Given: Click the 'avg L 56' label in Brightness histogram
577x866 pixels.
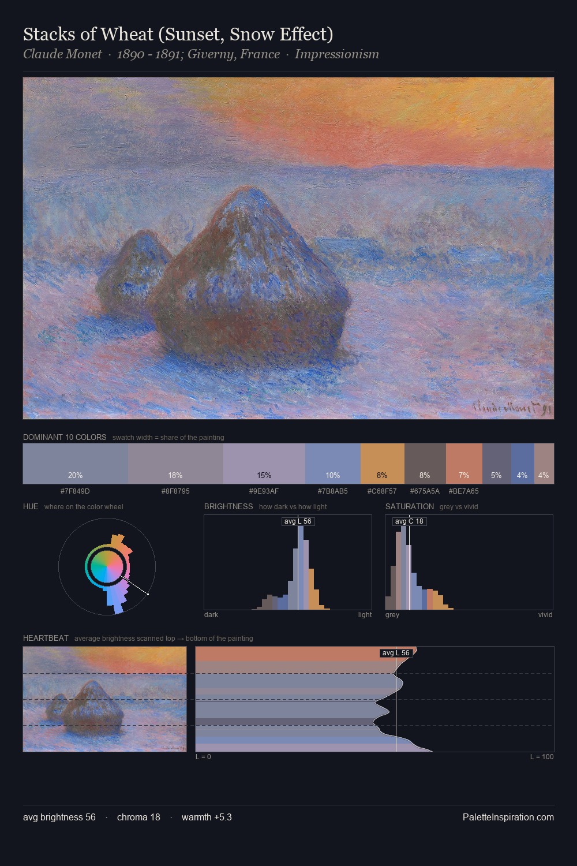Looking at the screenshot, I should (298, 521).
